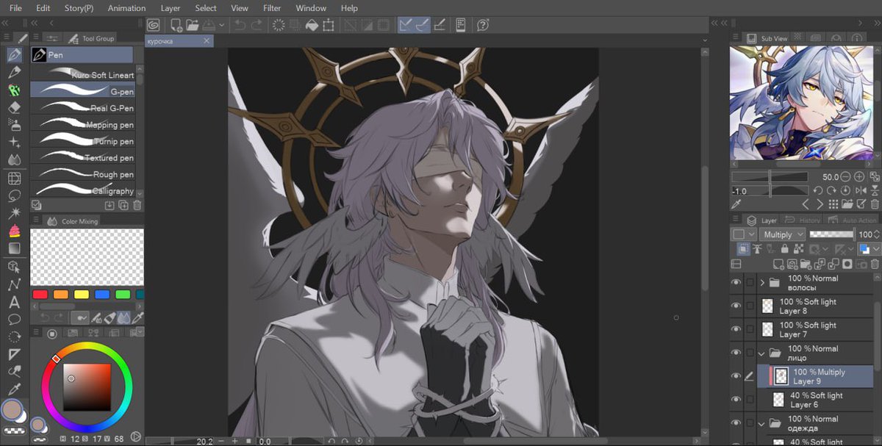Pick the blue swatch in Color Mixing
Image resolution: width=882 pixels, height=446 pixels.
[x=102, y=295]
